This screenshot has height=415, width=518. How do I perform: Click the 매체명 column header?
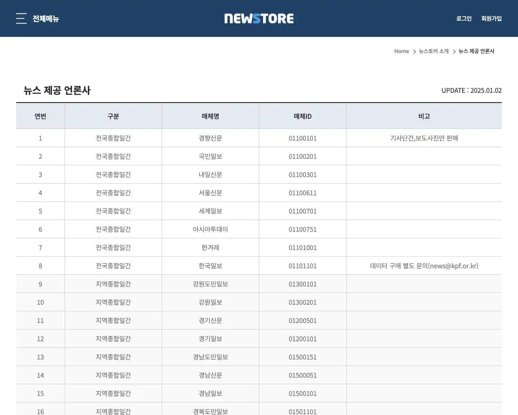[x=210, y=116]
